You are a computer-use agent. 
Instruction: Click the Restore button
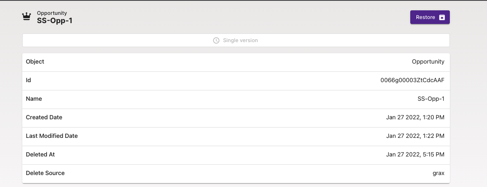[x=430, y=17]
